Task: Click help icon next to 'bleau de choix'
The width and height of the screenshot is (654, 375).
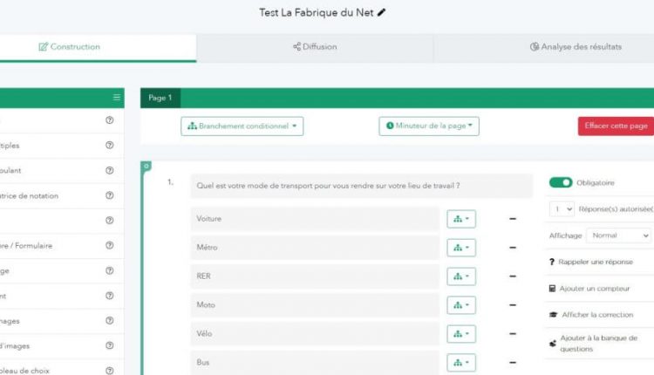Action: point(109,371)
